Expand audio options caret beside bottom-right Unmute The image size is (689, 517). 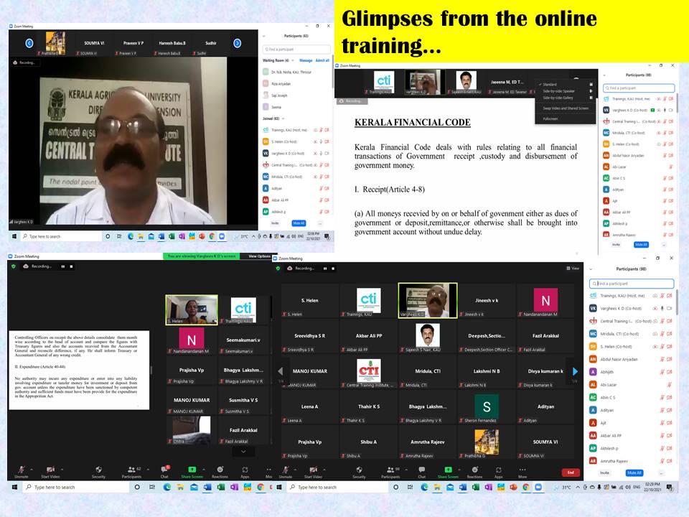[295, 470]
